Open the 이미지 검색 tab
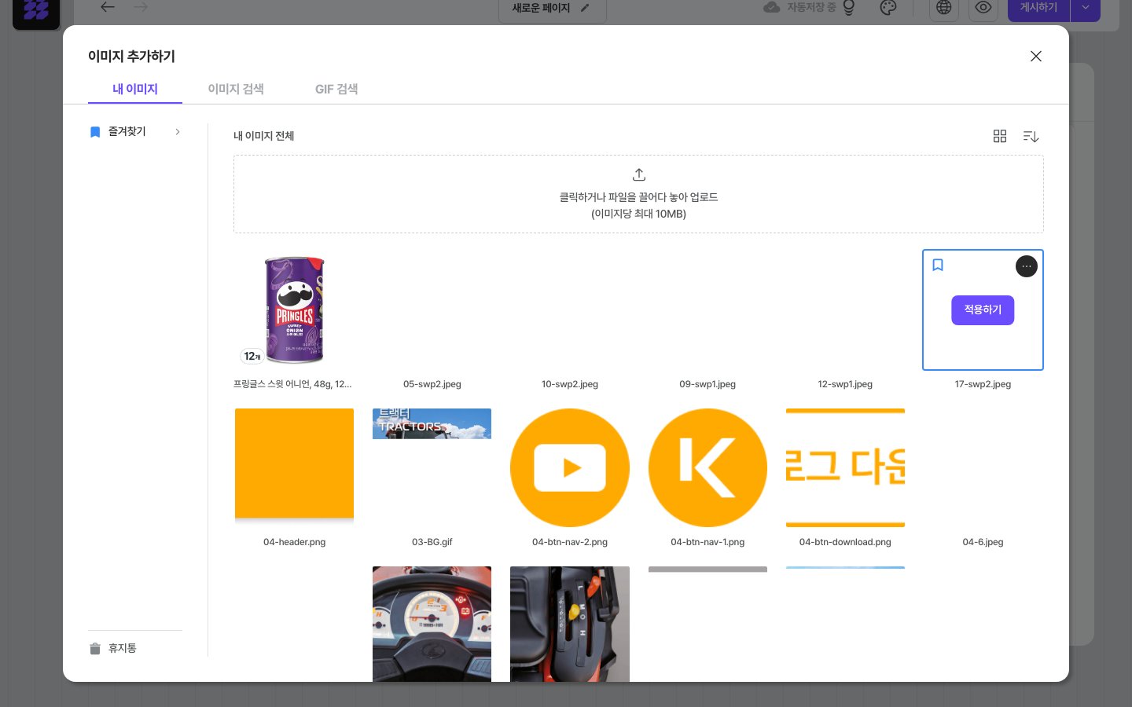The width and height of the screenshot is (1132, 707). (x=236, y=89)
